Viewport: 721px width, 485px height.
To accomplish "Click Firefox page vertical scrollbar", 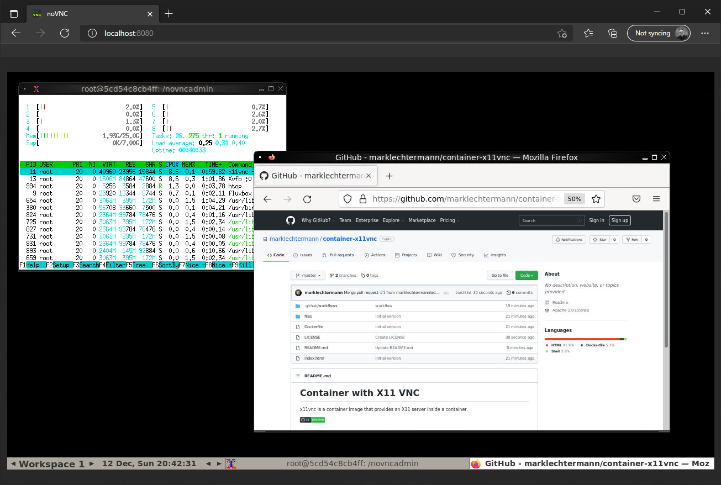I will pos(666,279).
